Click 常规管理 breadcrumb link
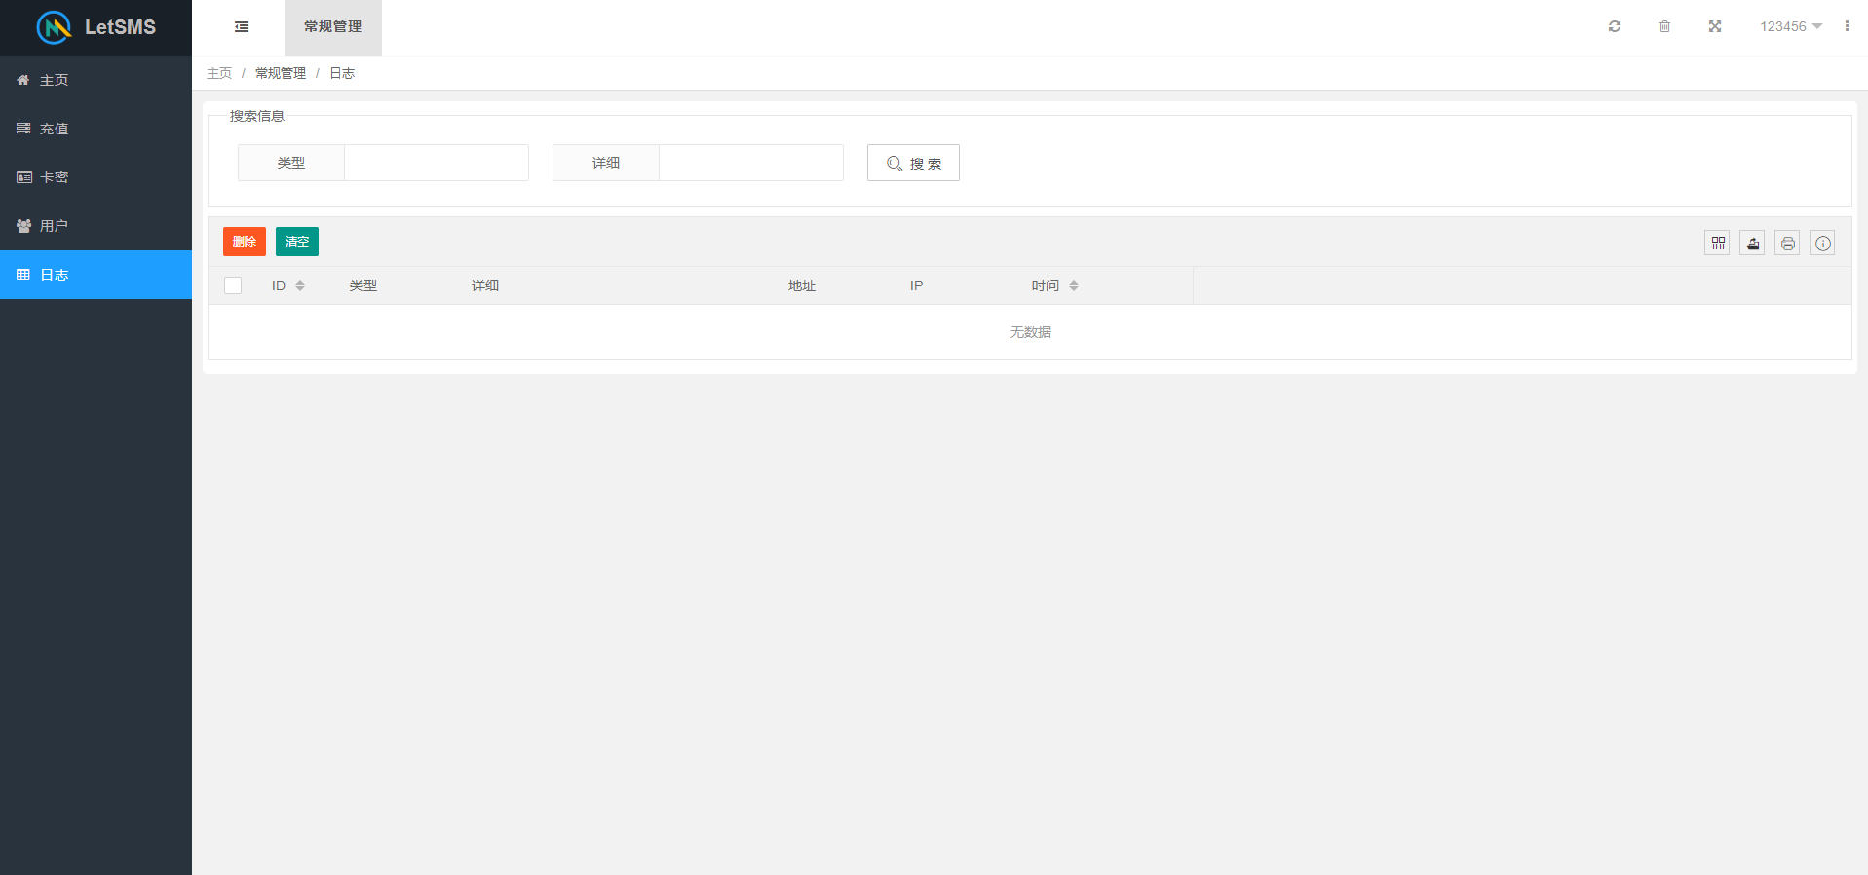 (x=281, y=73)
